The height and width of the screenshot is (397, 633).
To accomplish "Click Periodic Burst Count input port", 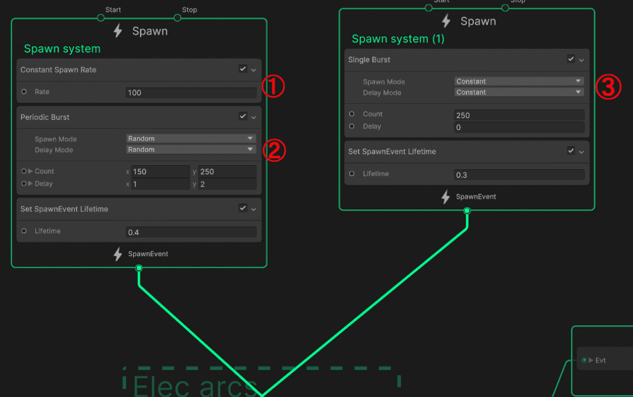I will [x=24, y=171].
